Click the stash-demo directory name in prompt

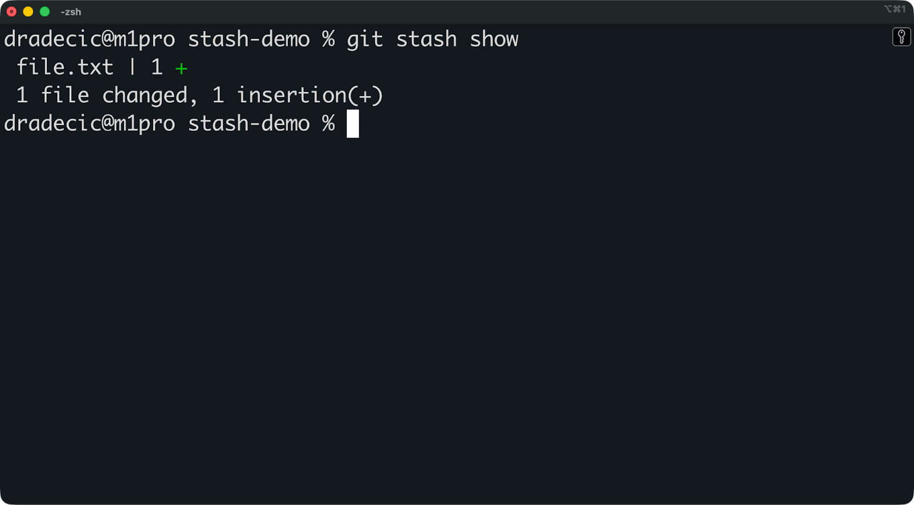tap(248, 39)
